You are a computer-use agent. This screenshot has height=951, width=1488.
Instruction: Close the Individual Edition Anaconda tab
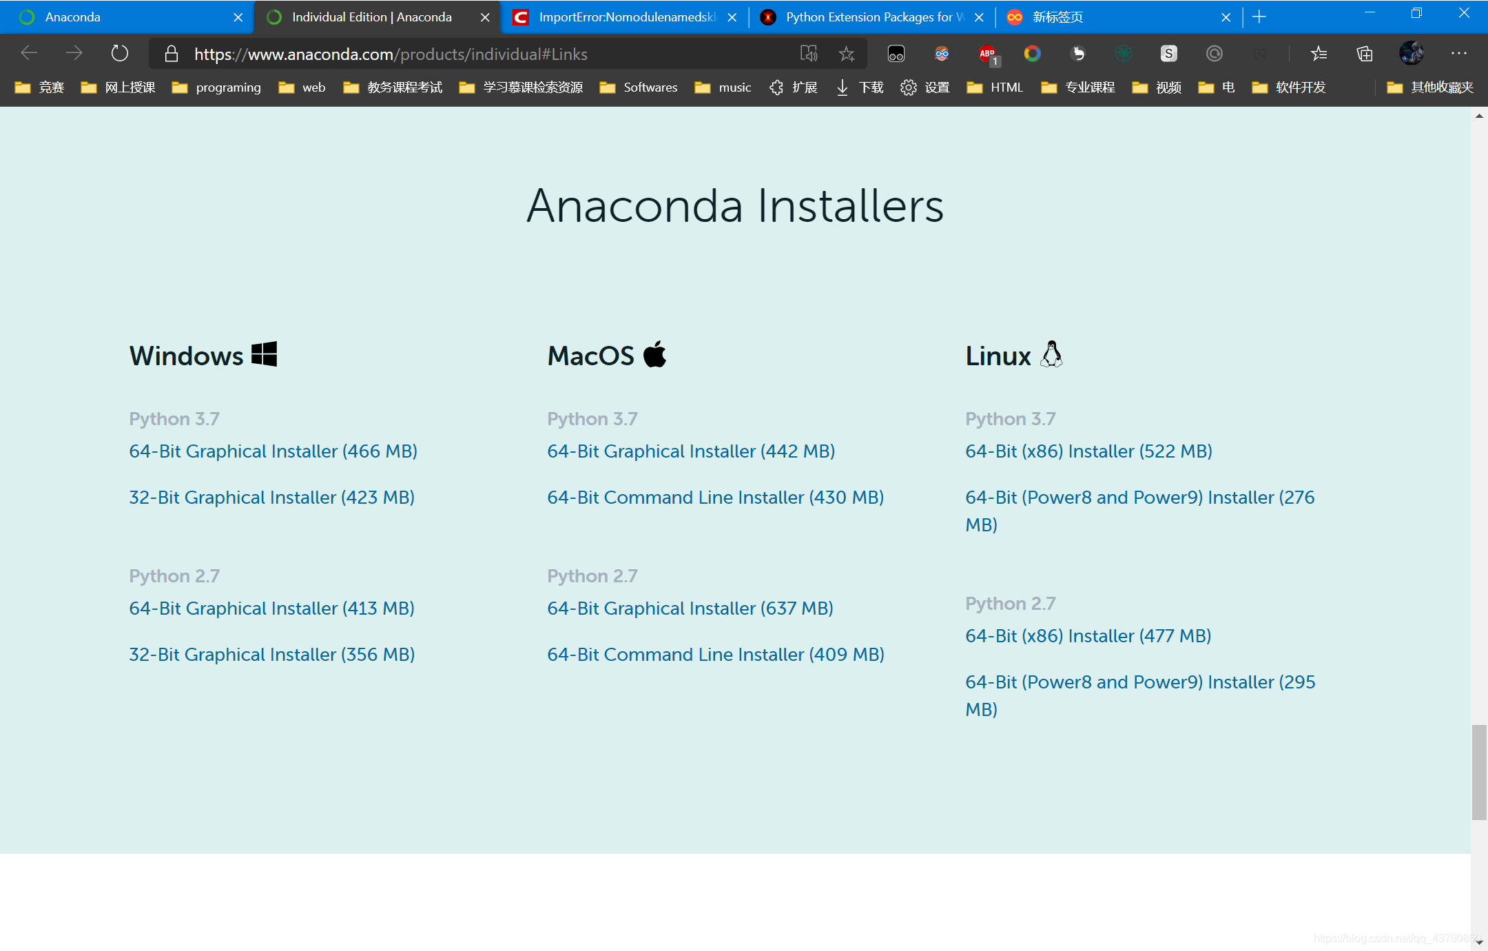coord(485,17)
